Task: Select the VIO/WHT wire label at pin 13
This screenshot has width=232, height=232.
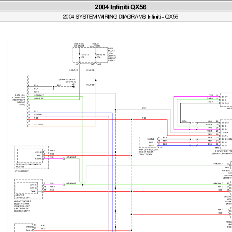Action: tap(39, 114)
